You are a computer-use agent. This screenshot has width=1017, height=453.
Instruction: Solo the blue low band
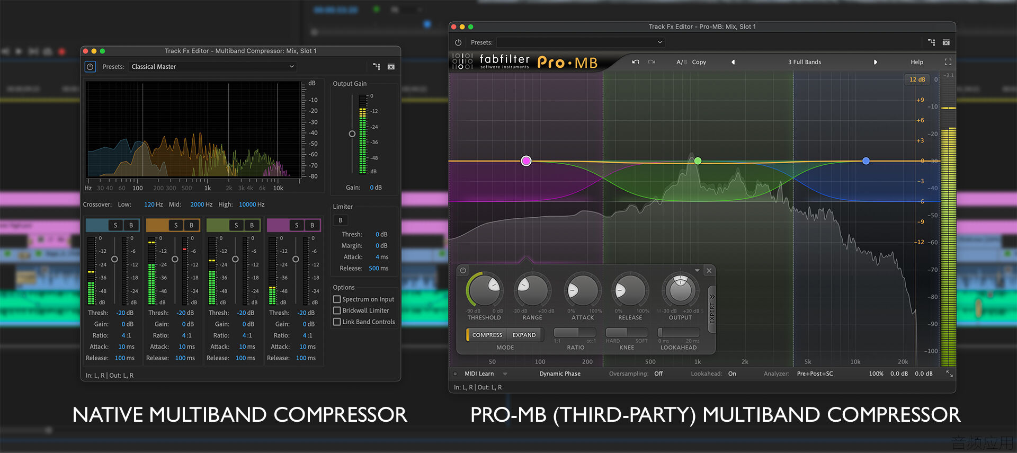[x=115, y=225]
